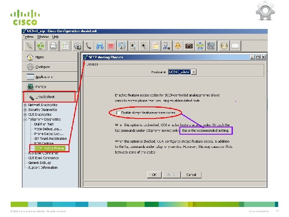This screenshot has width=289, height=217.
Task: Open the telephone handset Voice icon
Action: point(89,46)
